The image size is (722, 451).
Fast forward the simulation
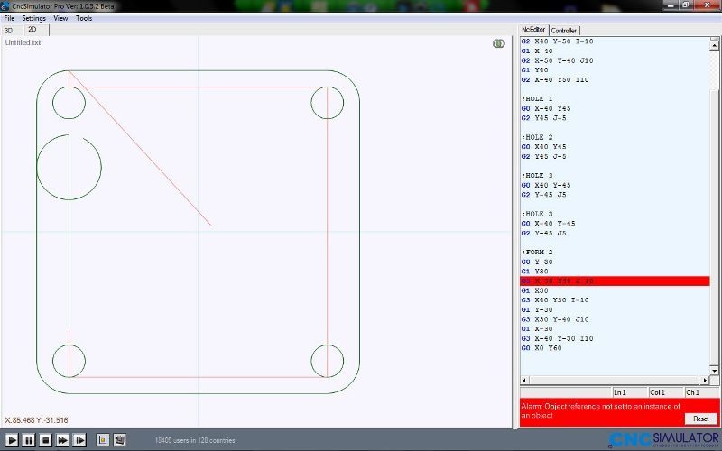pyautogui.click(x=62, y=440)
